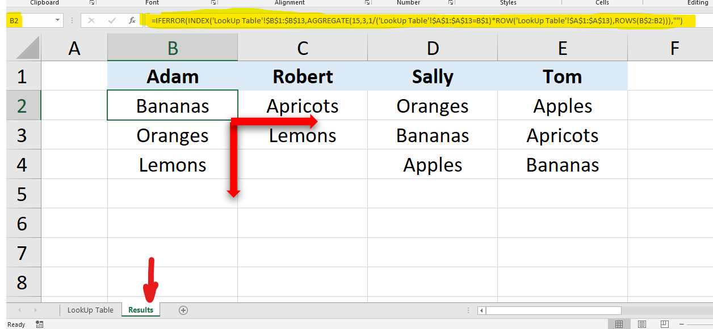Click the previous sheet navigation arrow

19,310
